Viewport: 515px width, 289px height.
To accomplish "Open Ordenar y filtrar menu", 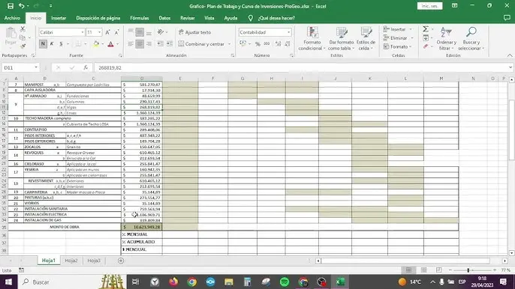I will point(447,39).
